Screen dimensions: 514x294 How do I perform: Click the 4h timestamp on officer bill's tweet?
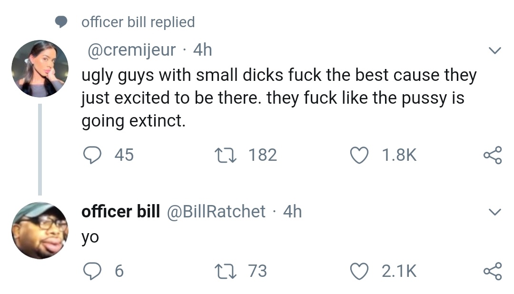pyautogui.click(x=292, y=211)
